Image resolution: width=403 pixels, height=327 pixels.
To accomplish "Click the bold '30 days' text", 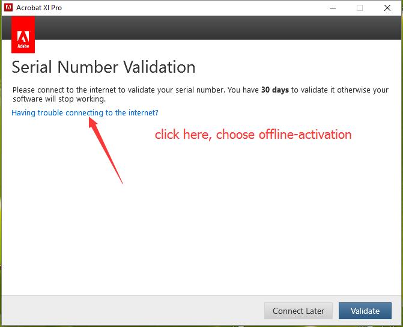I will click(274, 90).
